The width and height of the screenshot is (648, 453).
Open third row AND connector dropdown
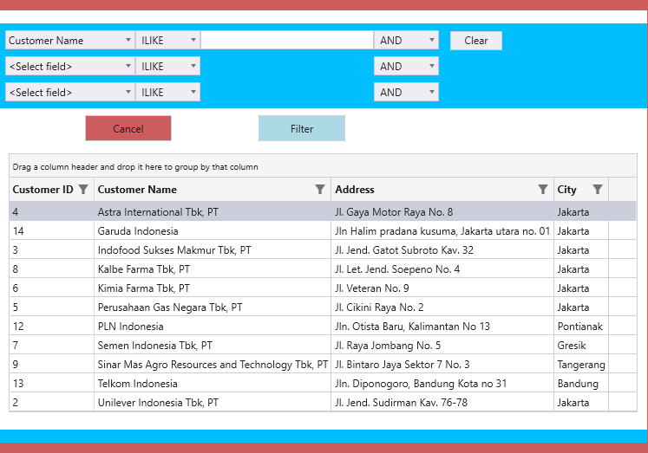pyautogui.click(x=406, y=92)
